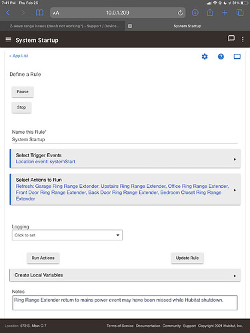Viewport: 250px width, 333px height.
Task: Expand Select Trigger Events section
Action: [x=125, y=159]
